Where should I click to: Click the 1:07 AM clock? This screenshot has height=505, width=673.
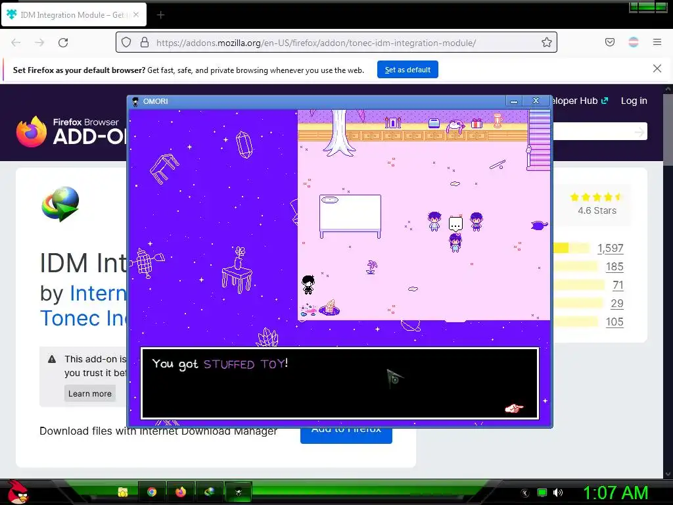(615, 493)
